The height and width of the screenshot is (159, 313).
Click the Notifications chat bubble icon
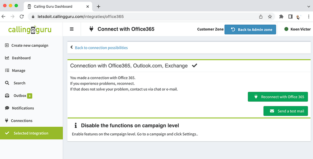(7, 108)
